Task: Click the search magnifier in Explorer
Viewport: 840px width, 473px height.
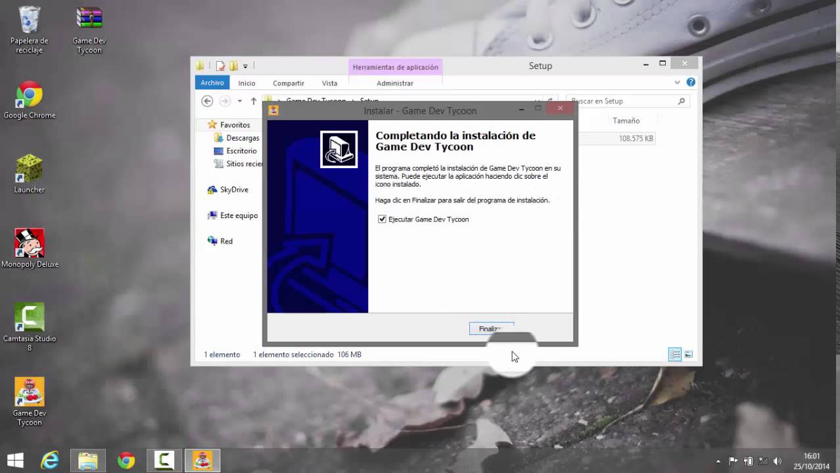Action: tap(682, 101)
